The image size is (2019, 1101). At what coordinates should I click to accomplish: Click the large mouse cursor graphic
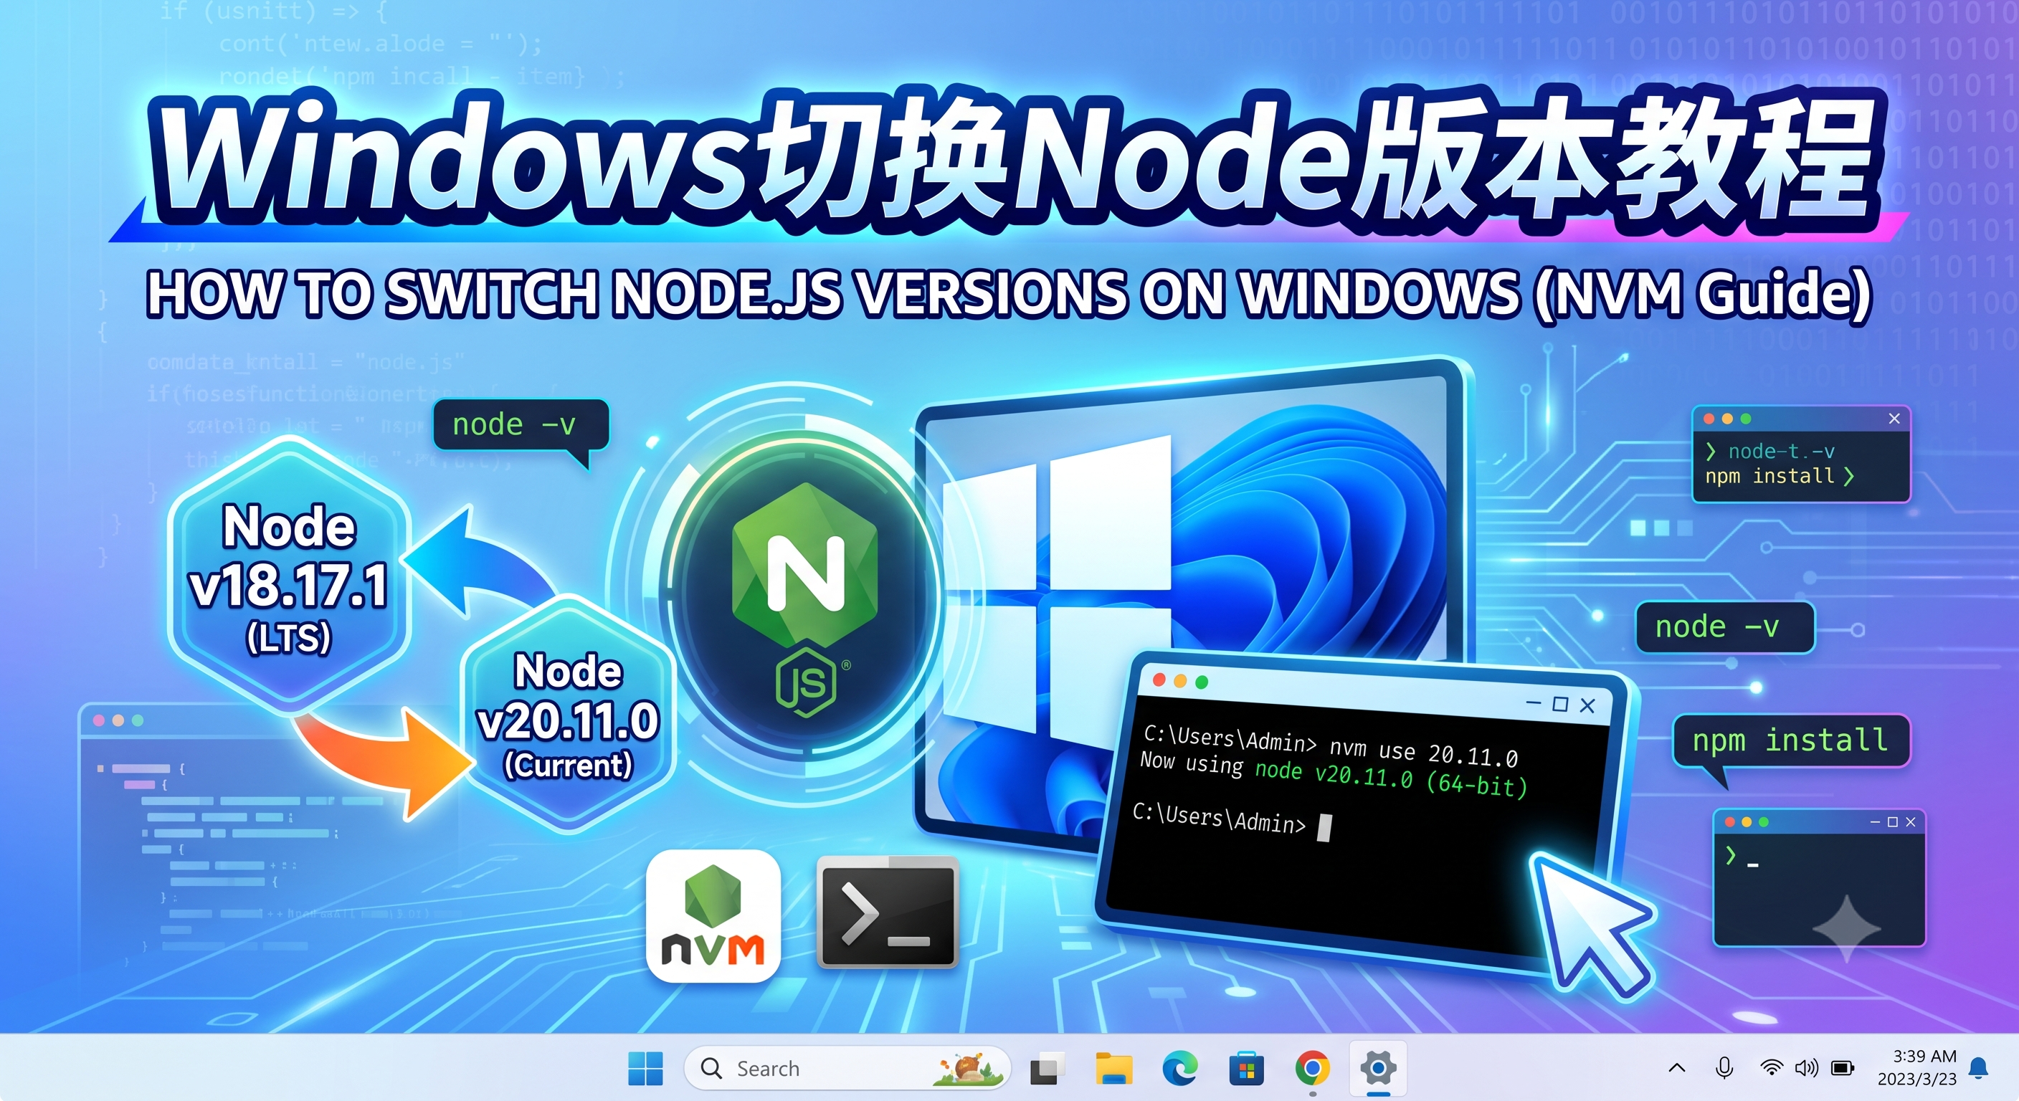click(1591, 925)
